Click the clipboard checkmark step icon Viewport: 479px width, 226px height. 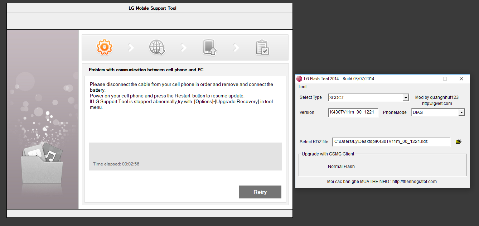point(262,48)
